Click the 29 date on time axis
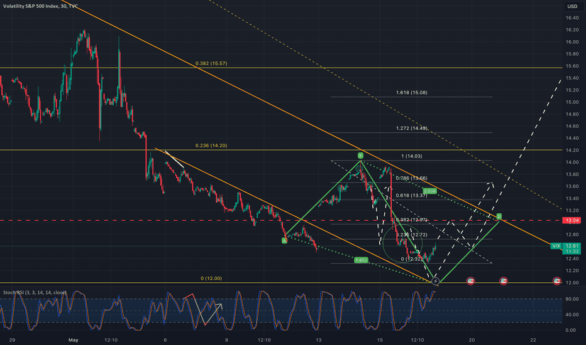This screenshot has width=586, height=345. (12, 340)
